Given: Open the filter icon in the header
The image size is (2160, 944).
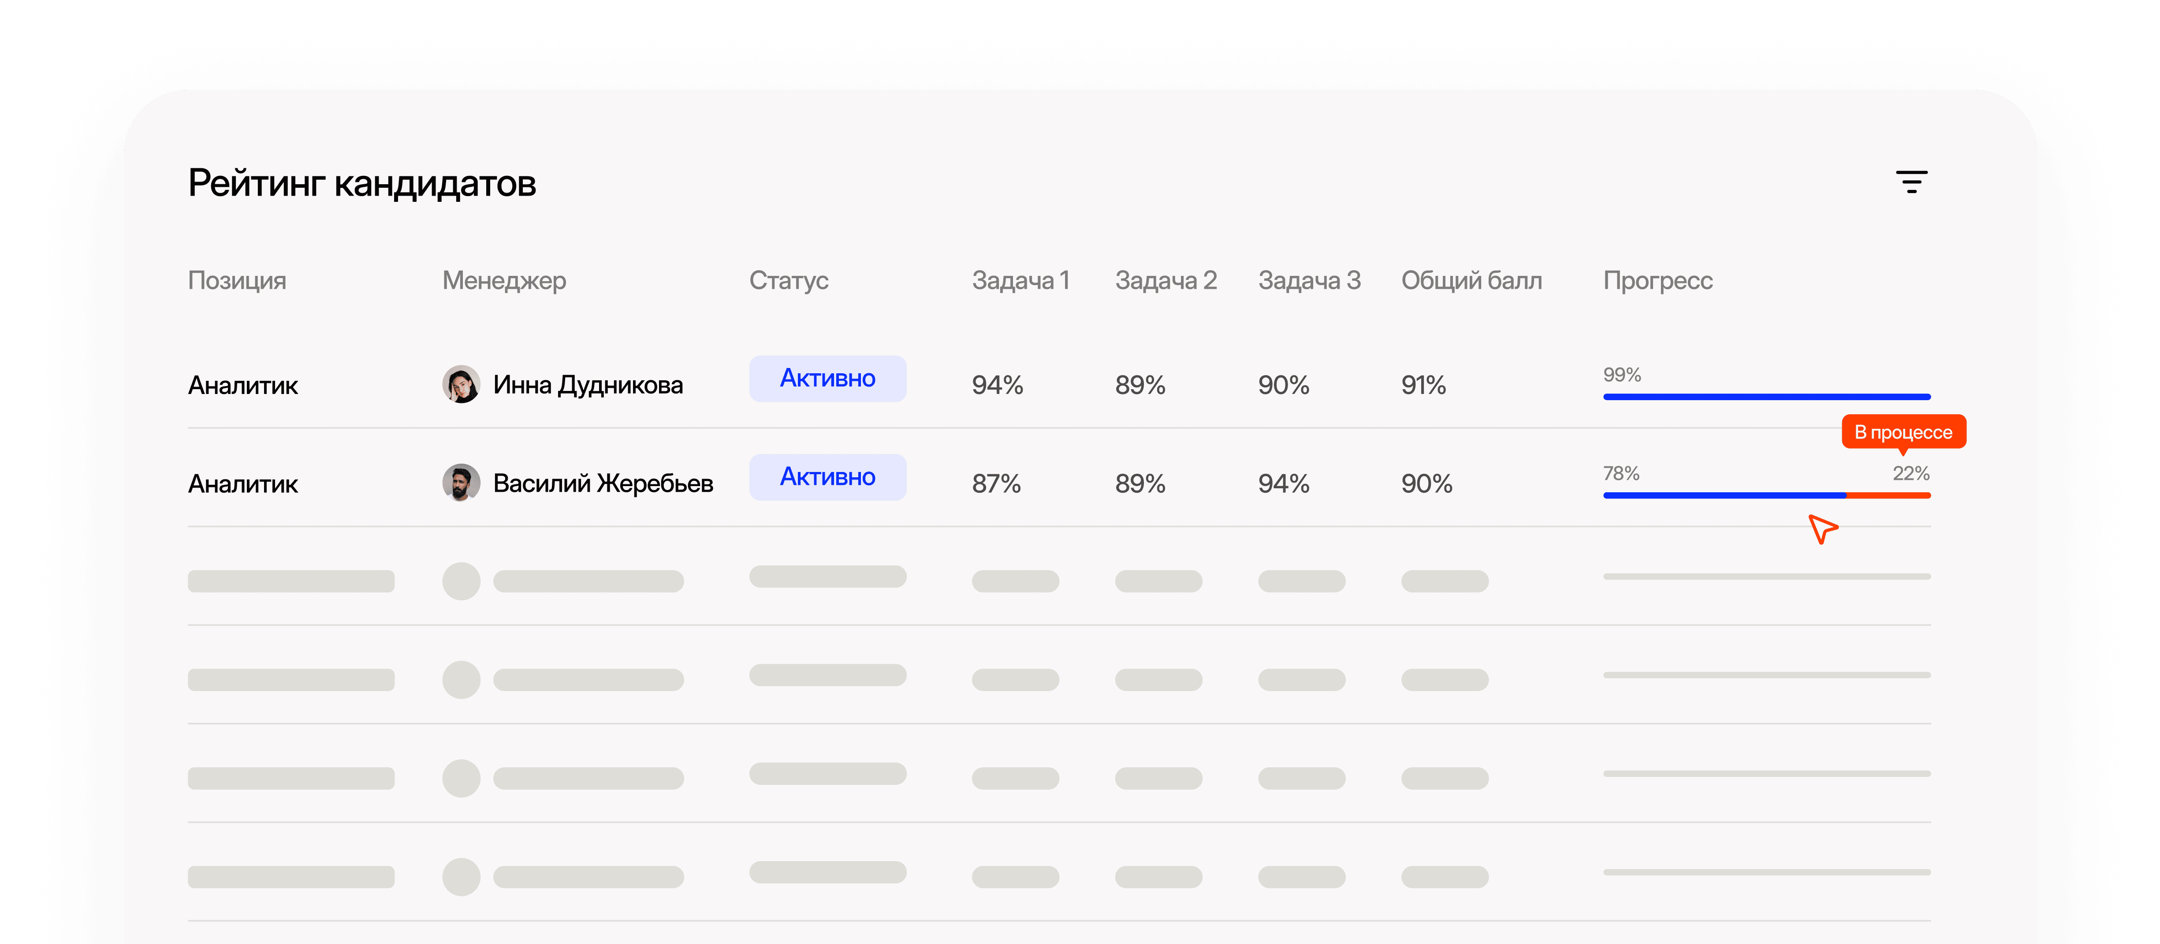Looking at the screenshot, I should coord(1911,182).
